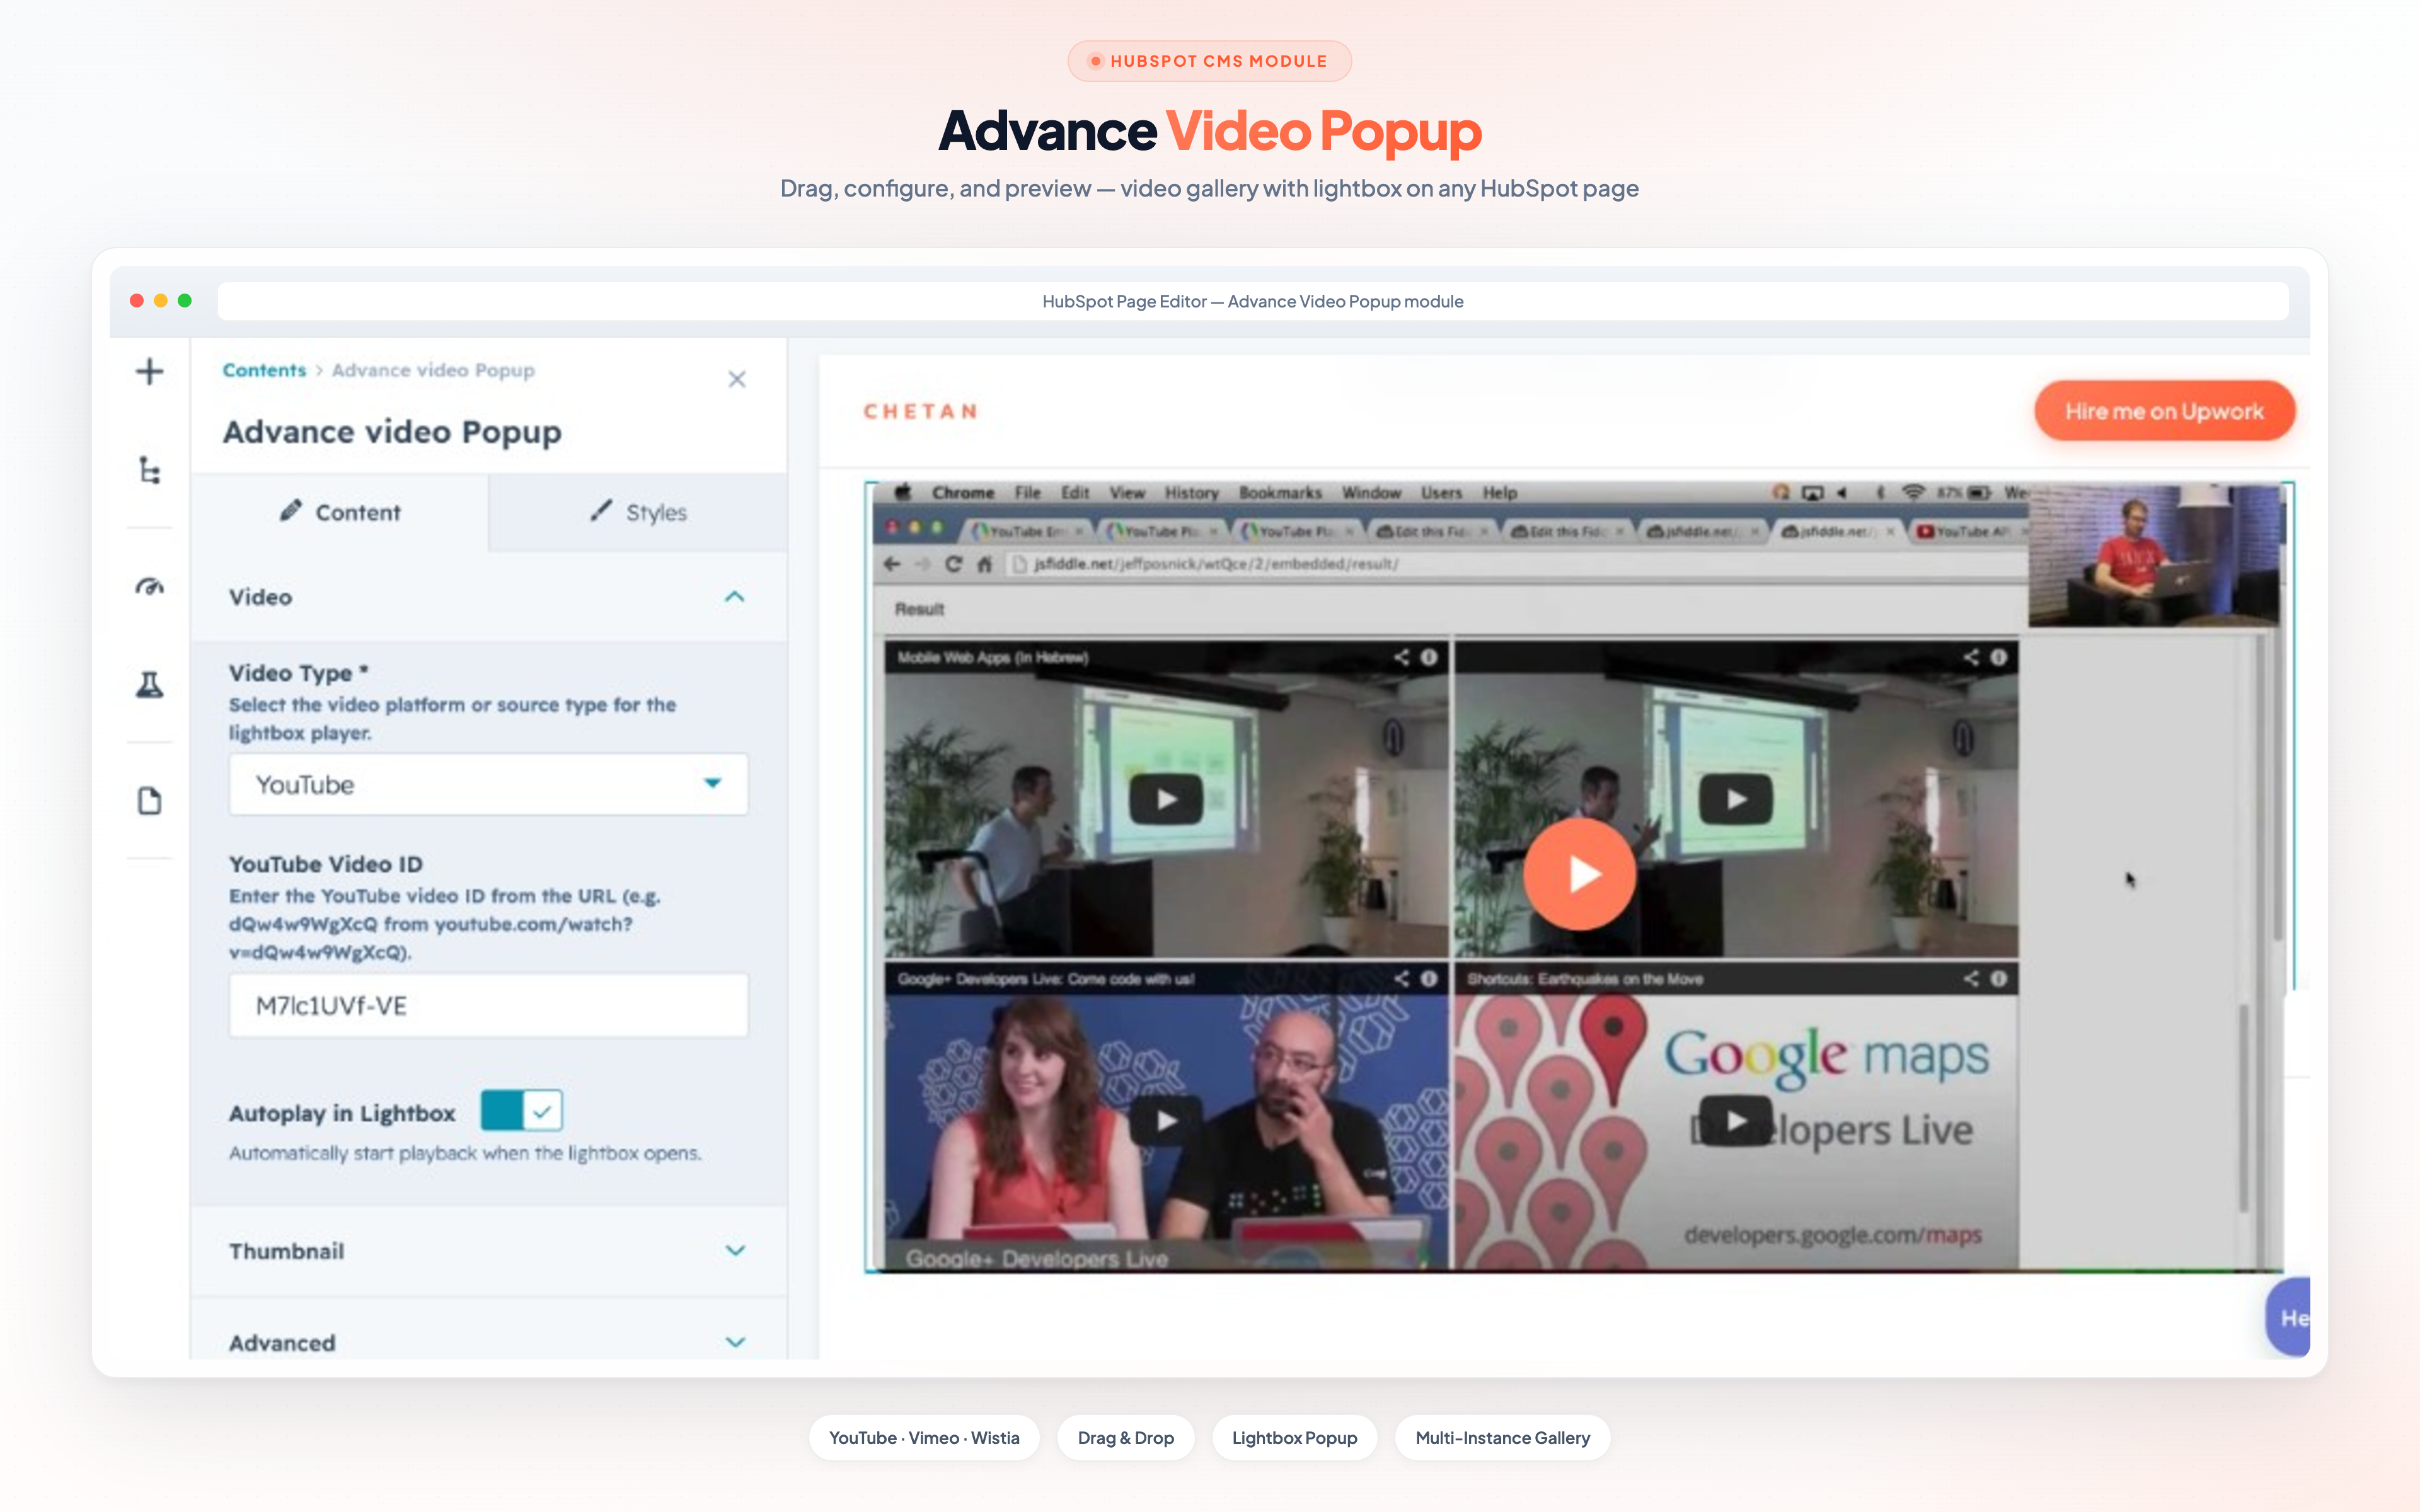Open the optimize gauge icon in sidebar
This screenshot has width=2420, height=1512.
(149, 586)
